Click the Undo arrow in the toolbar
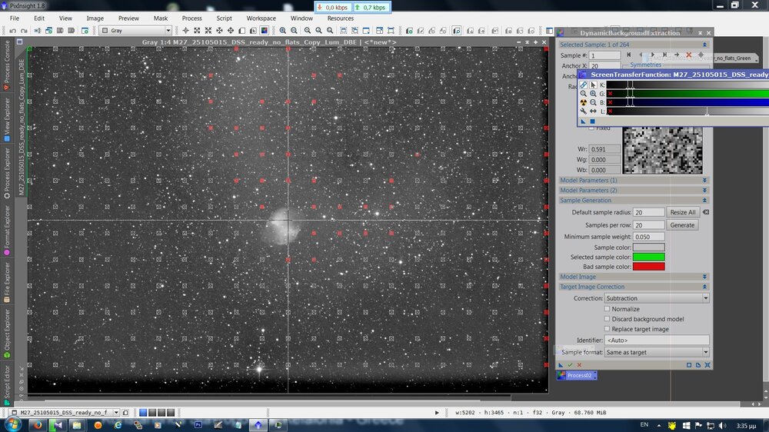The image size is (769, 432). coord(14,31)
